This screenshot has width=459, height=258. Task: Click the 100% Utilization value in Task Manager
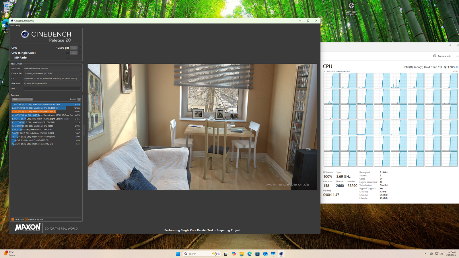[328, 177]
